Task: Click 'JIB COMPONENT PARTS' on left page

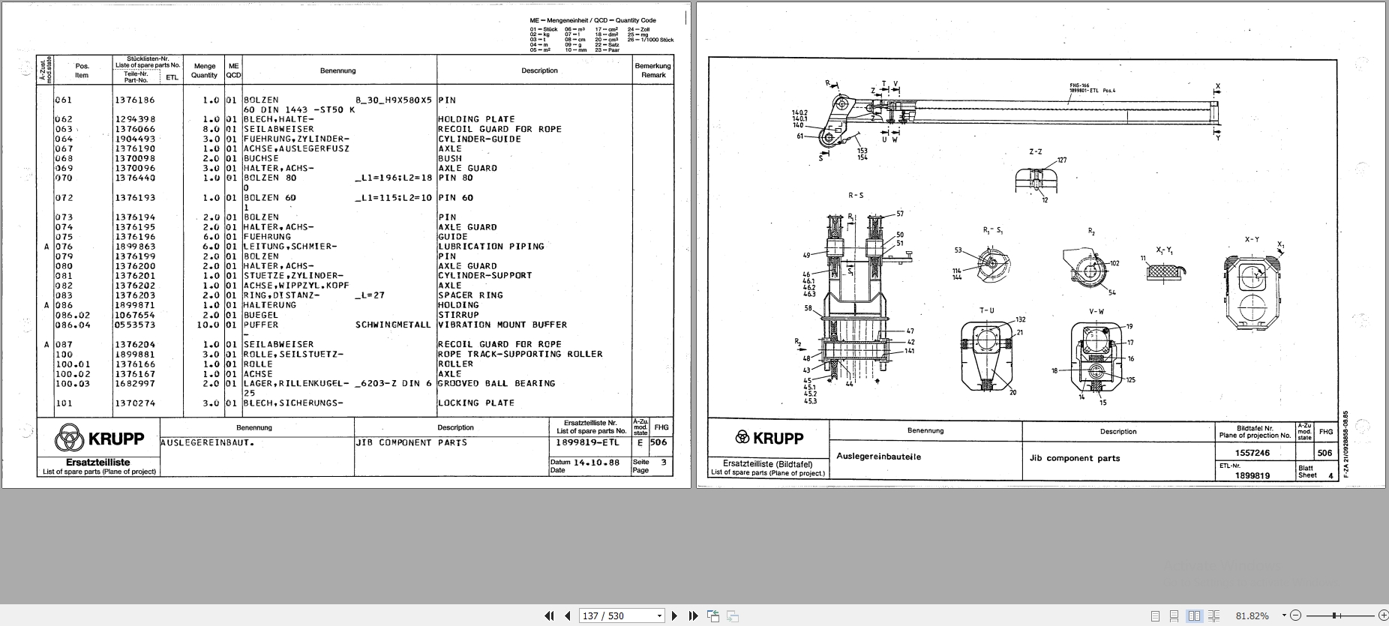Action: 412,442
